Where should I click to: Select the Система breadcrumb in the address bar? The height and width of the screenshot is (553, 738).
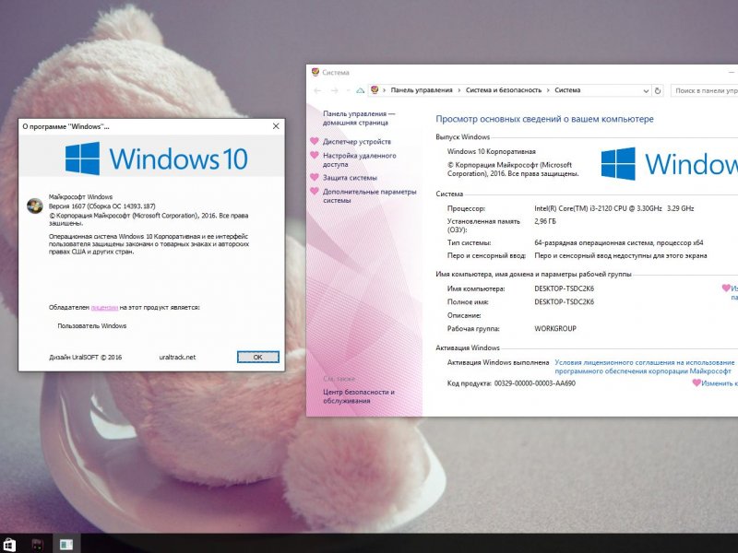point(567,89)
